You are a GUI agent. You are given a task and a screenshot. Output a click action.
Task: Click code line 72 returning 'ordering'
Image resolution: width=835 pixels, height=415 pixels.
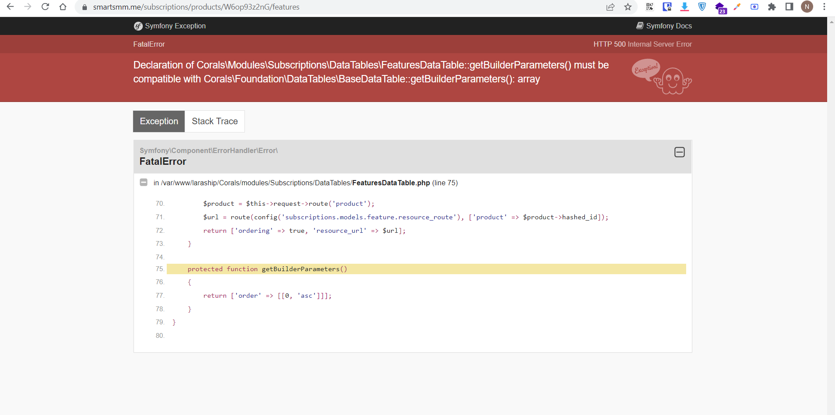click(304, 231)
